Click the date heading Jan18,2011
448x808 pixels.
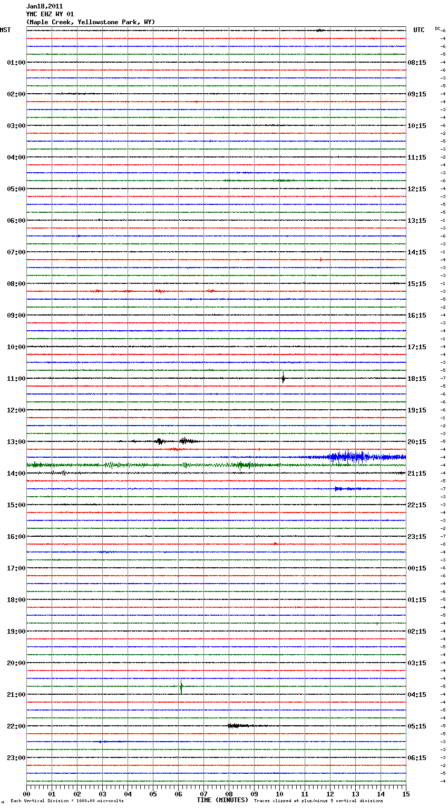point(44,6)
